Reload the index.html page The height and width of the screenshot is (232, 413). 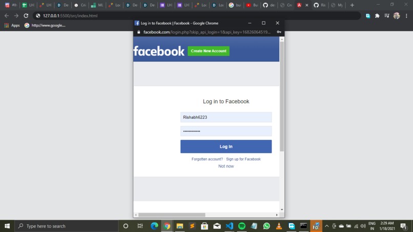tap(26, 16)
